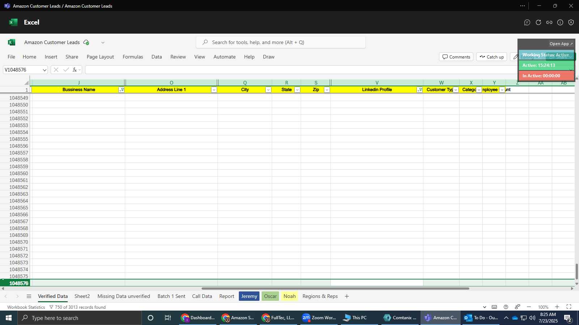579x325 pixels.
Task: Click the cancel X formula icon
Action: pos(56,70)
